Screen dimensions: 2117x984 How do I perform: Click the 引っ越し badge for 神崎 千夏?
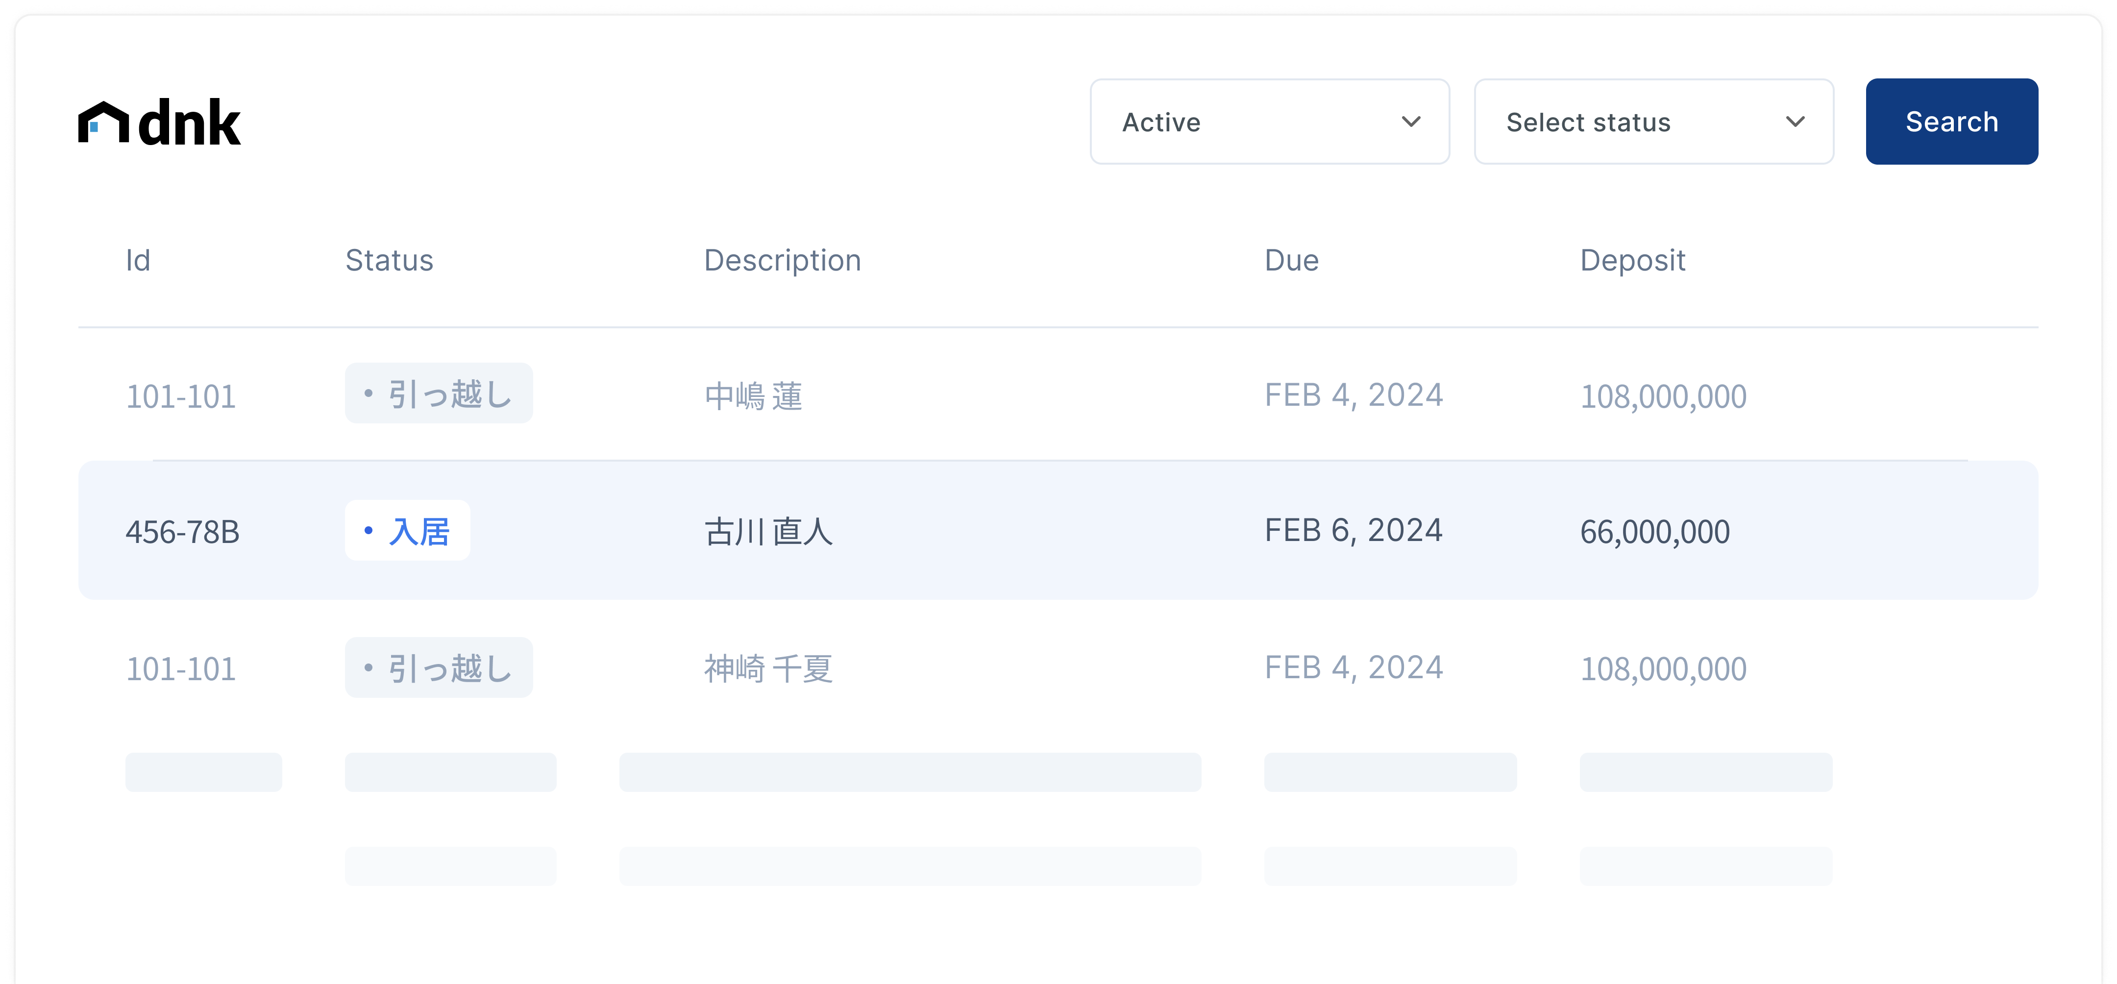[x=439, y=667]
